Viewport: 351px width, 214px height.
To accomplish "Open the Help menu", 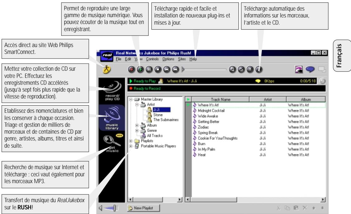I will (x=193, y=59).
